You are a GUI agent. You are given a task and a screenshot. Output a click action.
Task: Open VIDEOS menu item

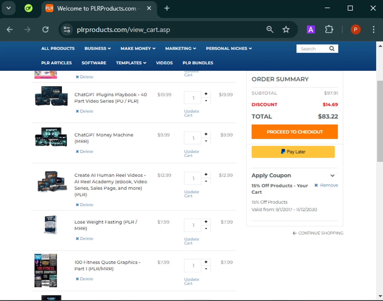pos(164,63)
